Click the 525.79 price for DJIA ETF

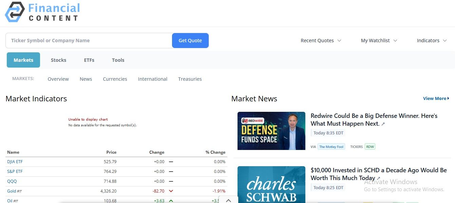pyautogui.click(x=110, y=162)
